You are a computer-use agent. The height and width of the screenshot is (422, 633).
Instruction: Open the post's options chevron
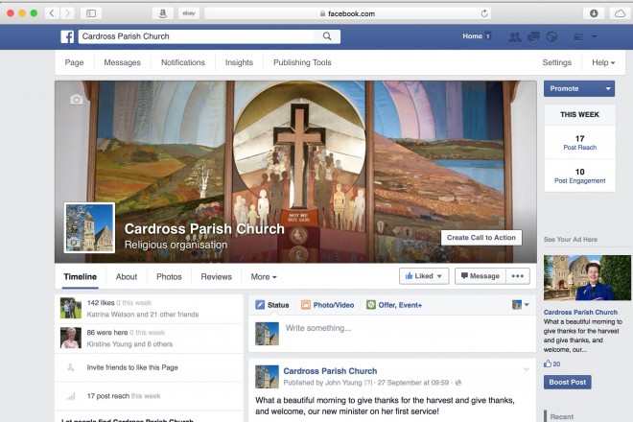tap(526, 369)
